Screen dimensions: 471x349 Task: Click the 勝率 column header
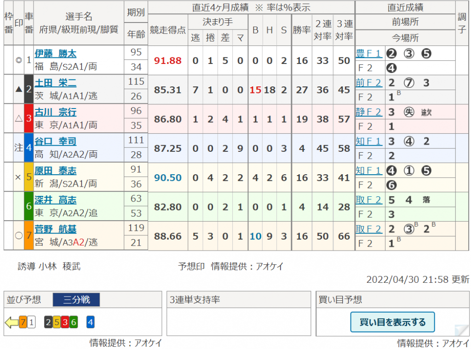pyautogui.click(x=302, y=30)
